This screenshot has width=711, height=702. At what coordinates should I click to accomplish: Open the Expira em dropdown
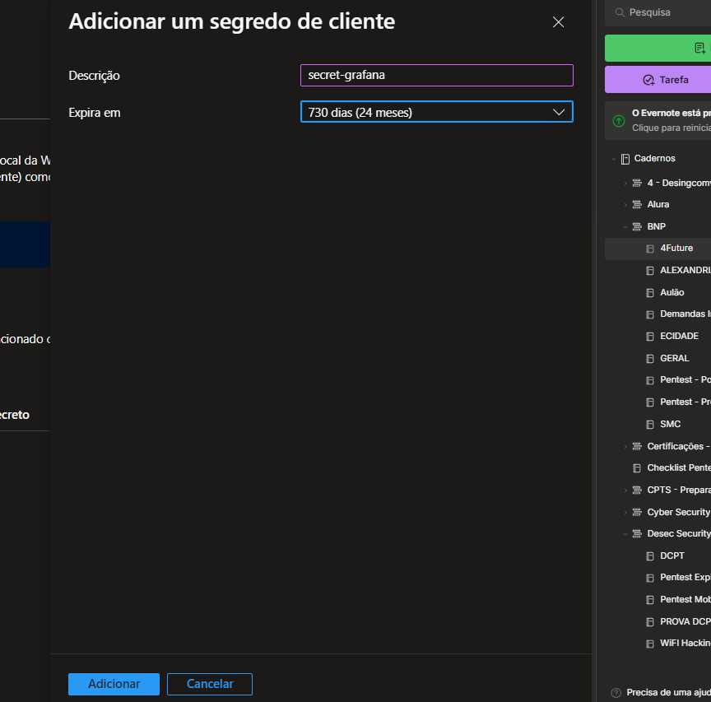[436, 112]
